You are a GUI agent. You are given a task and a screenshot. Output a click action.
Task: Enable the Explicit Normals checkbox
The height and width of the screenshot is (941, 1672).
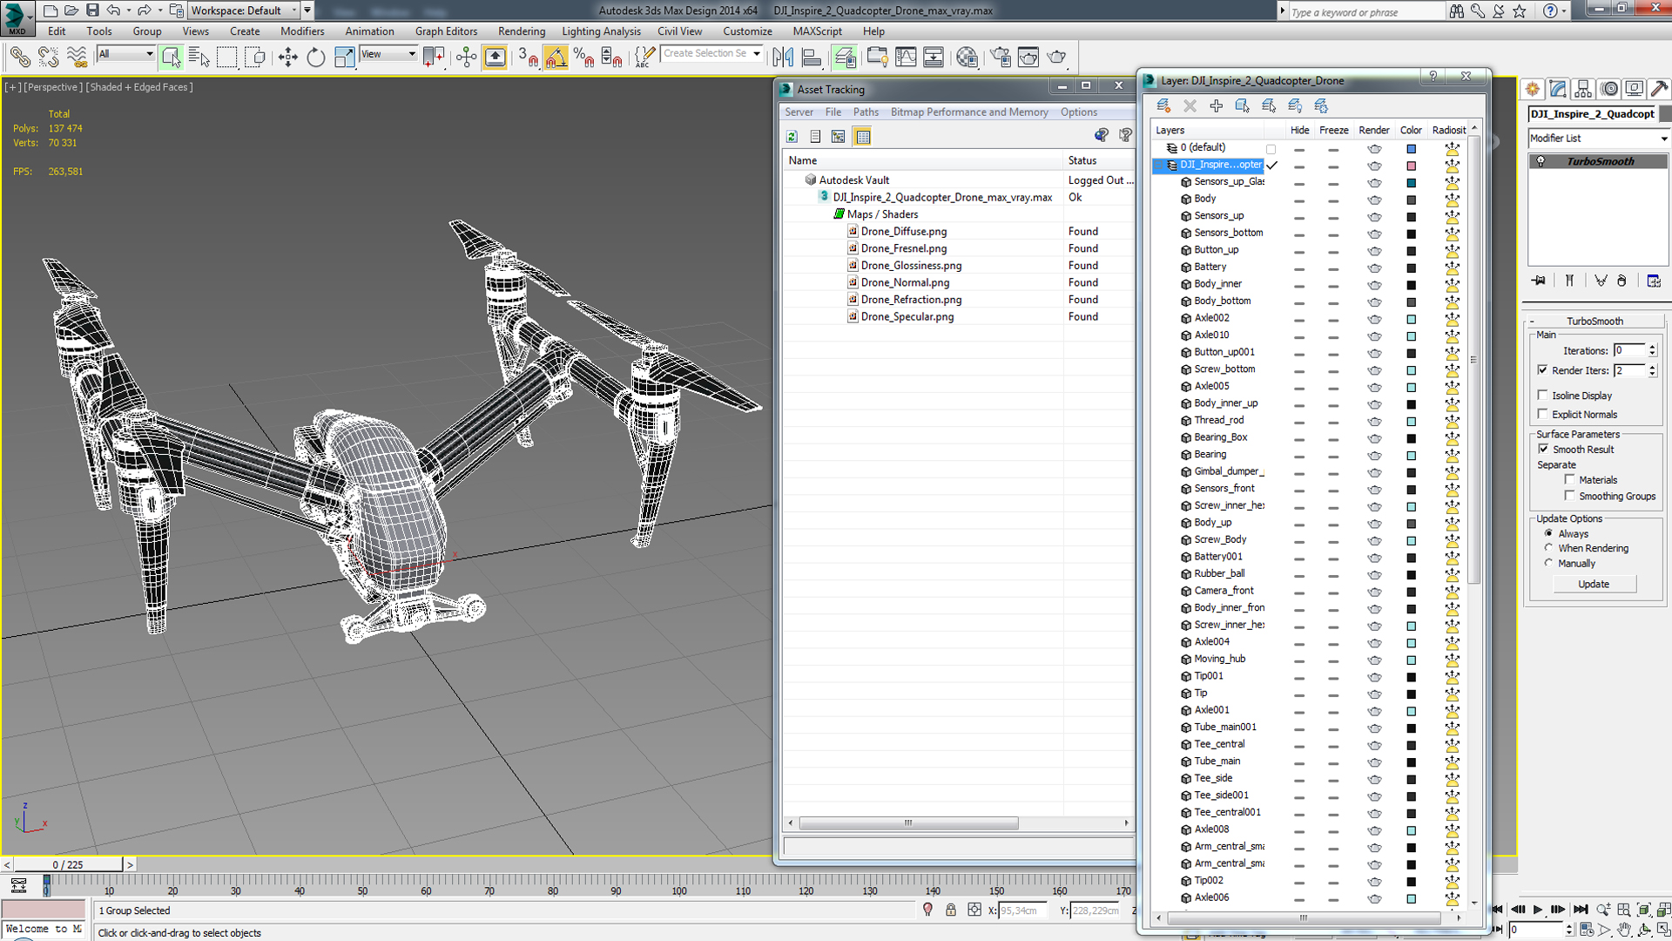click(x=1543, y=414)
